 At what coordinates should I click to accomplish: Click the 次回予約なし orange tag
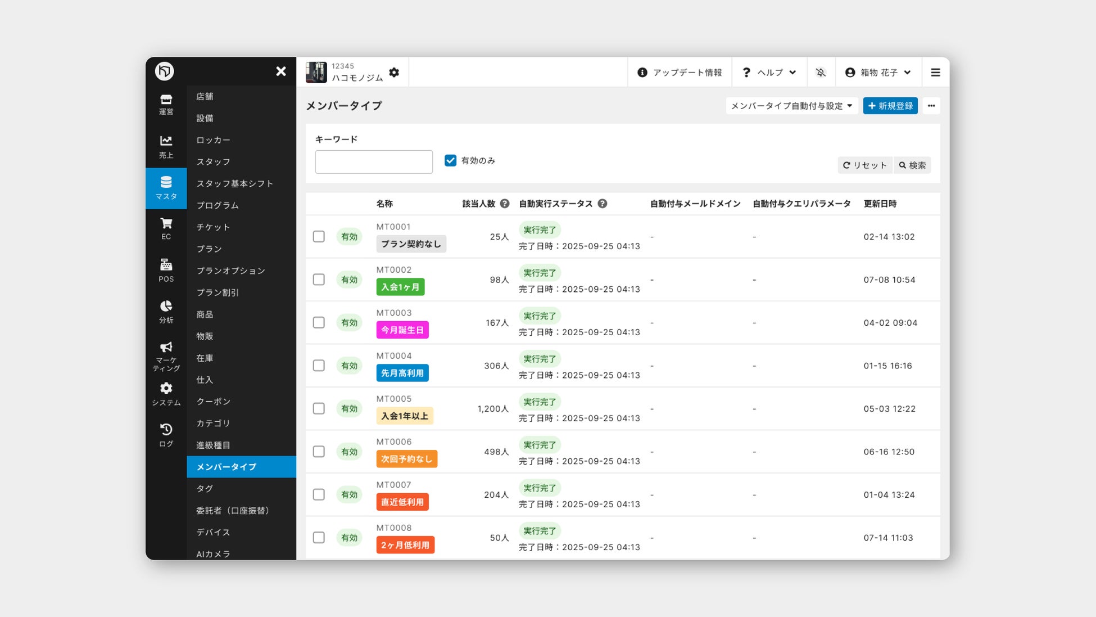tap(407, 459)
